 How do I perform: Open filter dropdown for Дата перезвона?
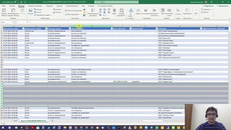pyautogui.click(x=131, y=29)
